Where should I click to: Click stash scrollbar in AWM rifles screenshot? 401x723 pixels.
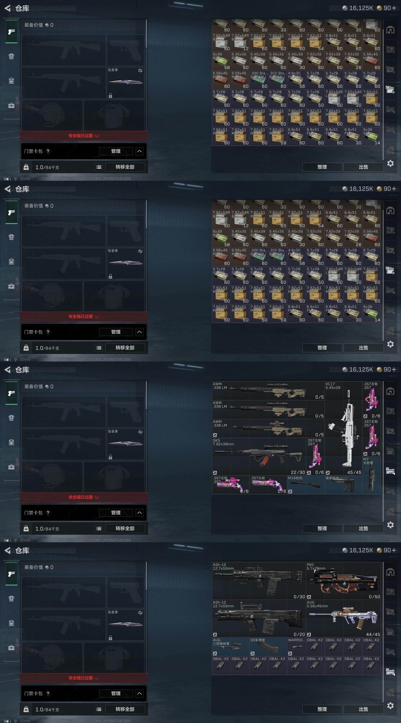383,451
